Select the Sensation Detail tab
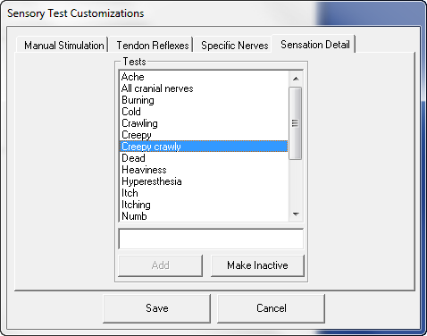Image resolution: width=427 pixels, height=336 pixels. (314, 45)
